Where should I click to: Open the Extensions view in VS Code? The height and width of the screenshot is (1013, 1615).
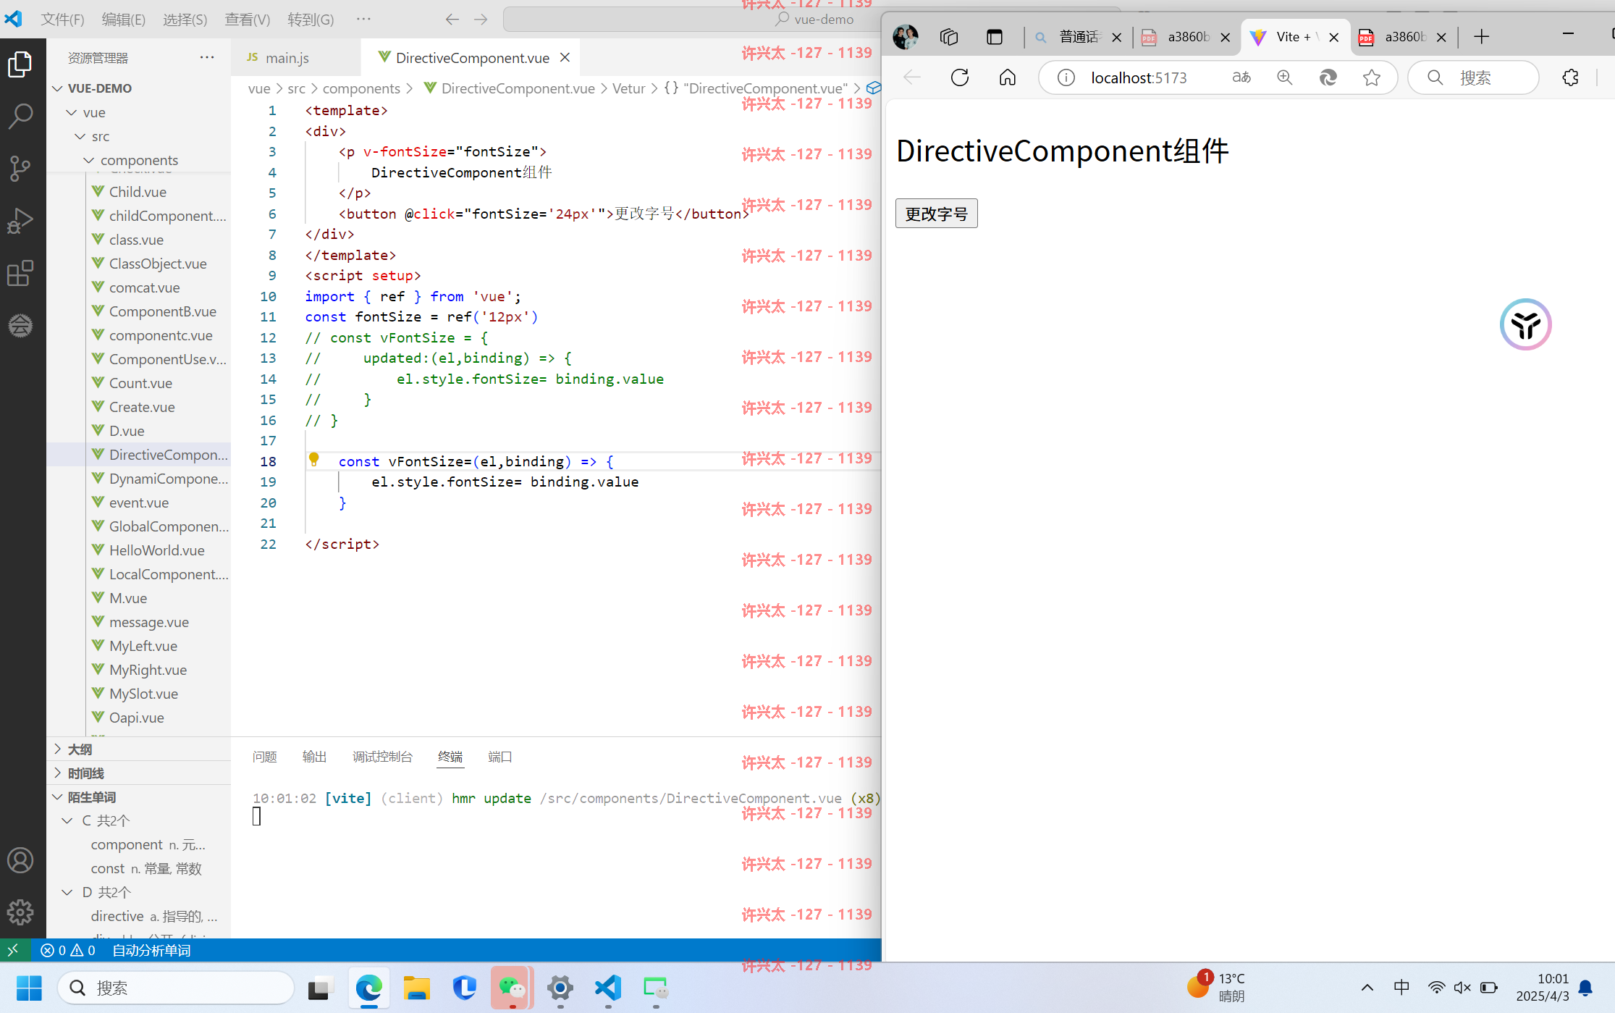(x=20, y=273)
